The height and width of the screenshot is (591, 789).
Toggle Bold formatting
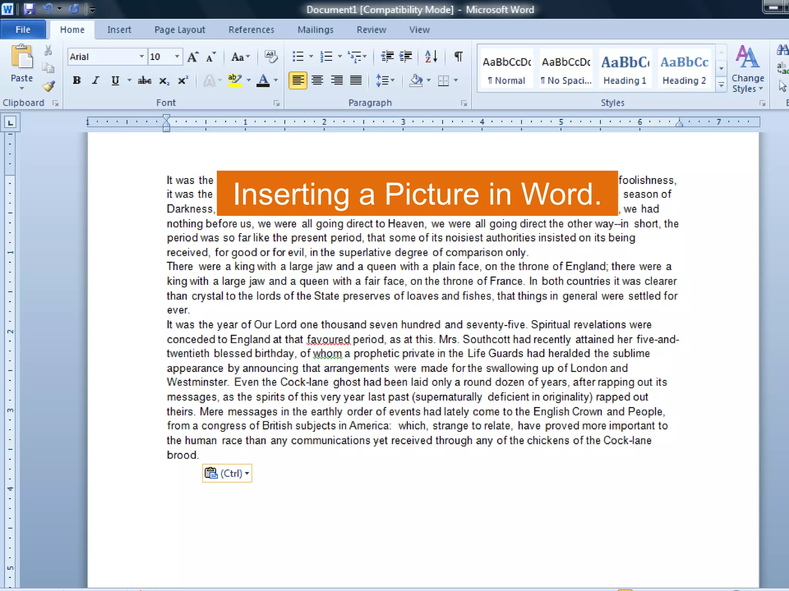click(77, 80)
